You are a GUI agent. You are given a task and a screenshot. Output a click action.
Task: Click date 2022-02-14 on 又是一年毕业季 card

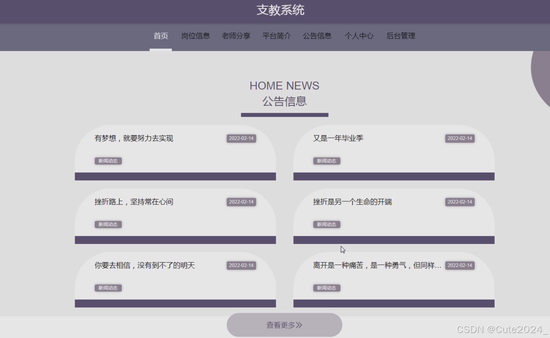pos(460,138)
